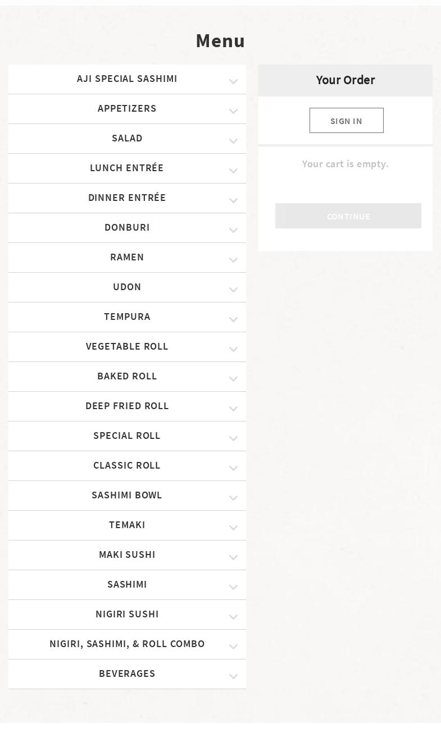The width and height of the screenshot is (441, 747).
Task: Expand the Dinner Entrée category
Action: pos(127,198)
